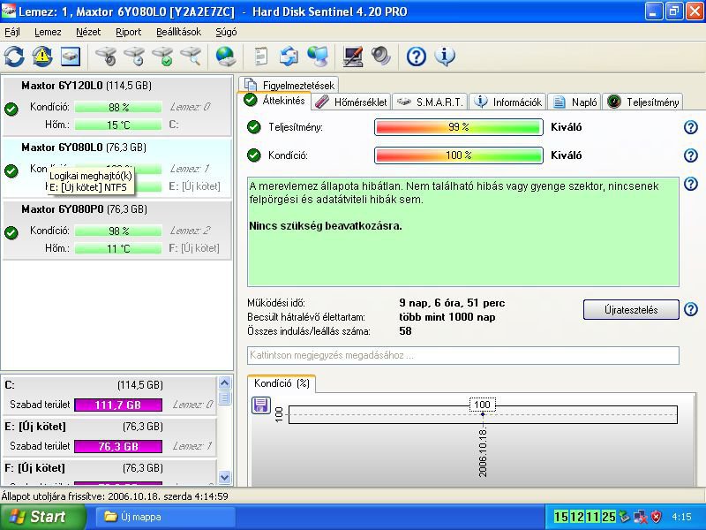The image size is (706, 530).
Task: Switch to the Teljesítmény tab
Action: tap(642, 102)
